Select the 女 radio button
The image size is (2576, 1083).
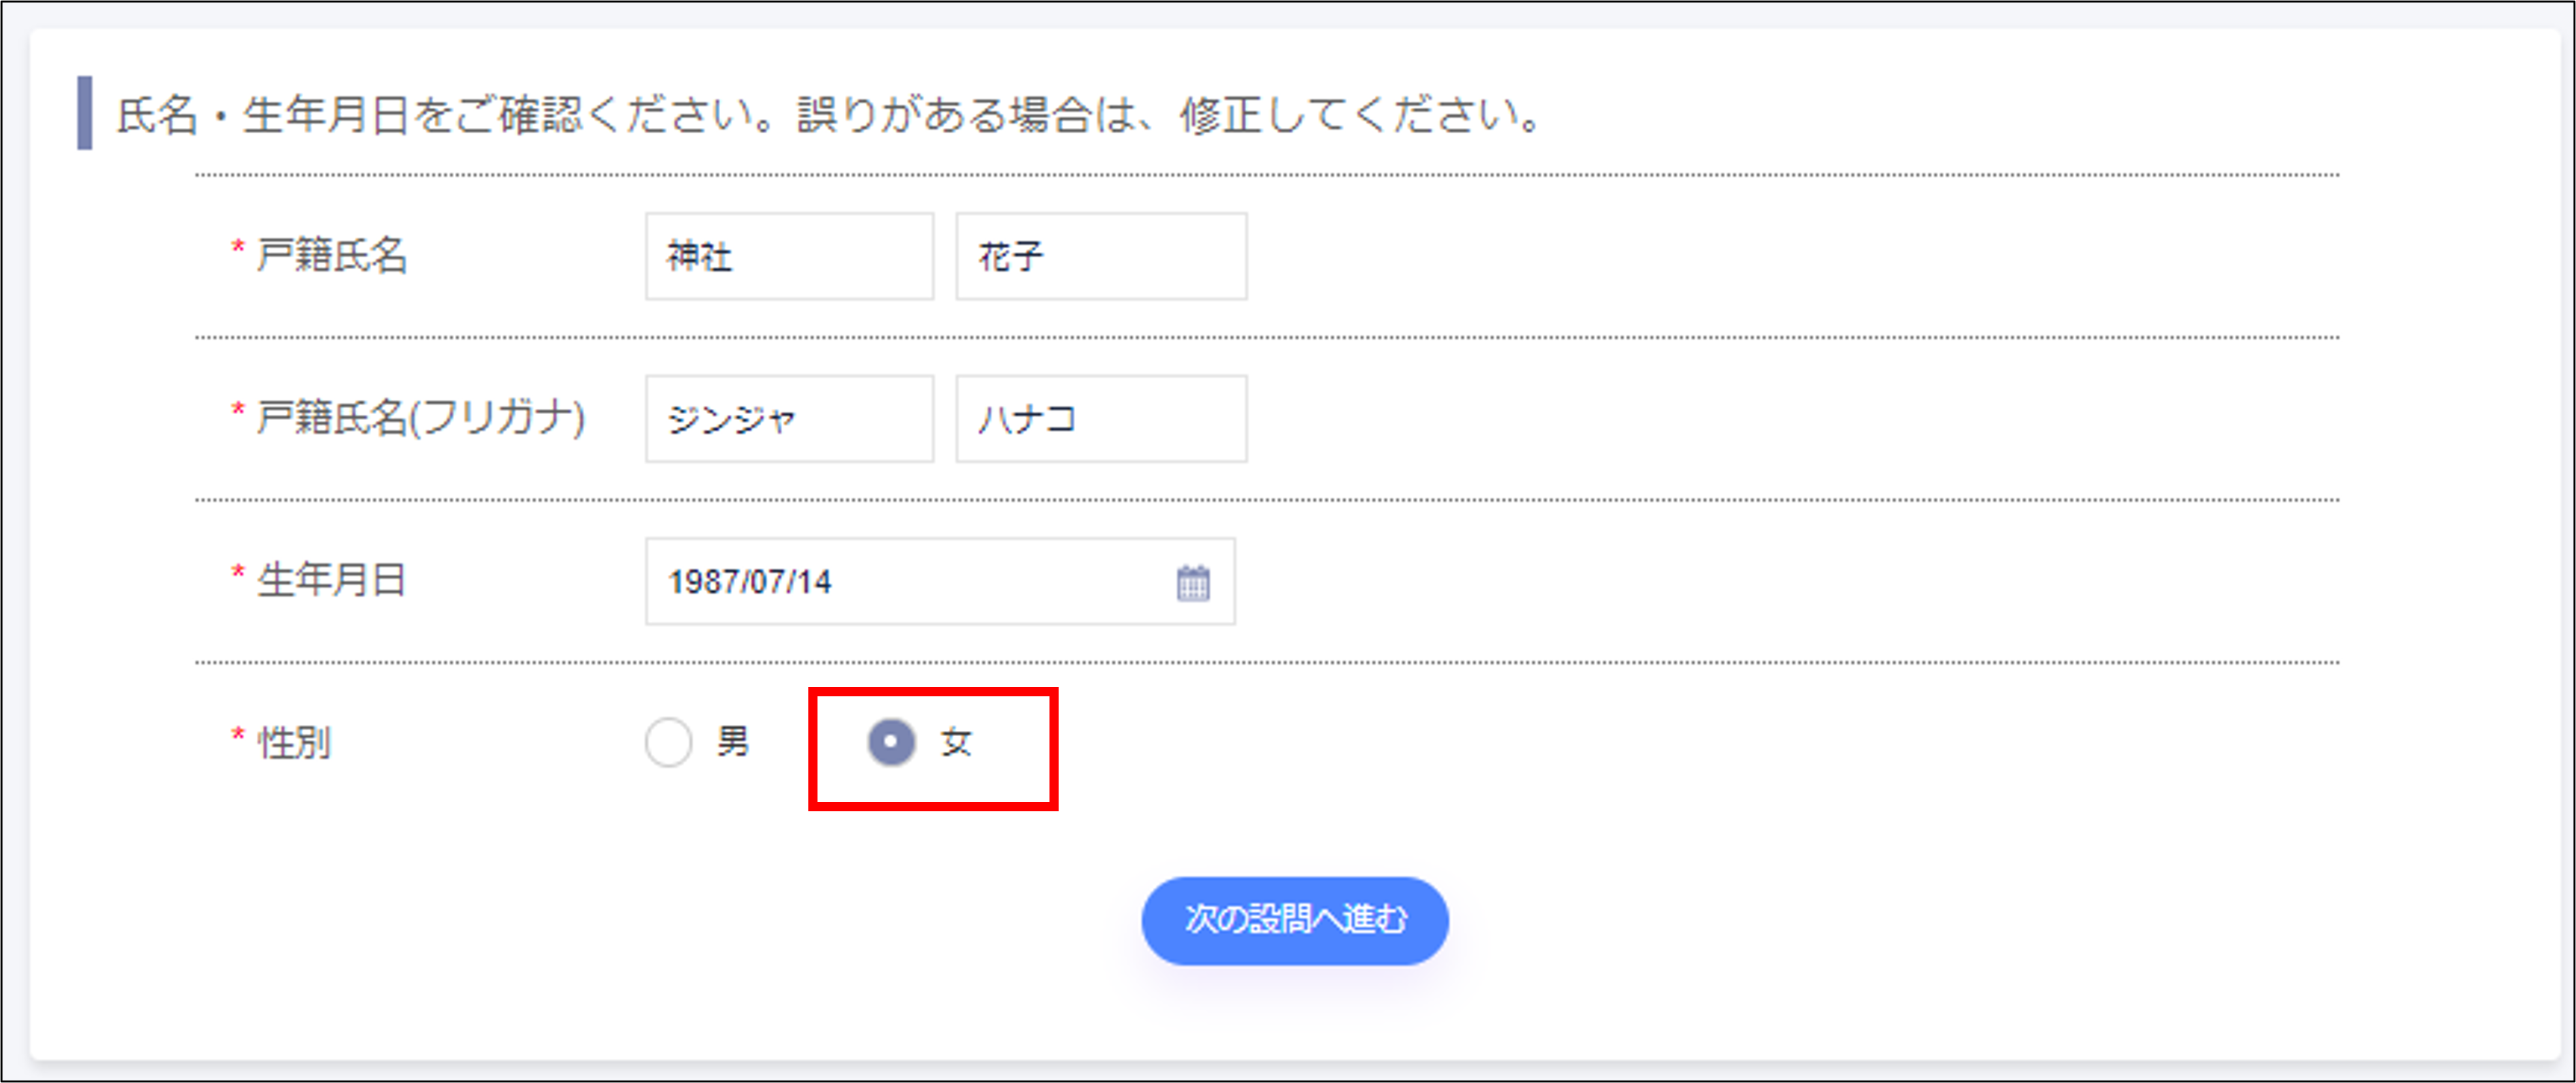point(891,742)
